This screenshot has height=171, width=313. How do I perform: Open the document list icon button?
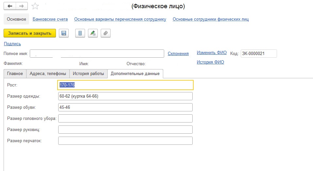[x=80, y=33]
